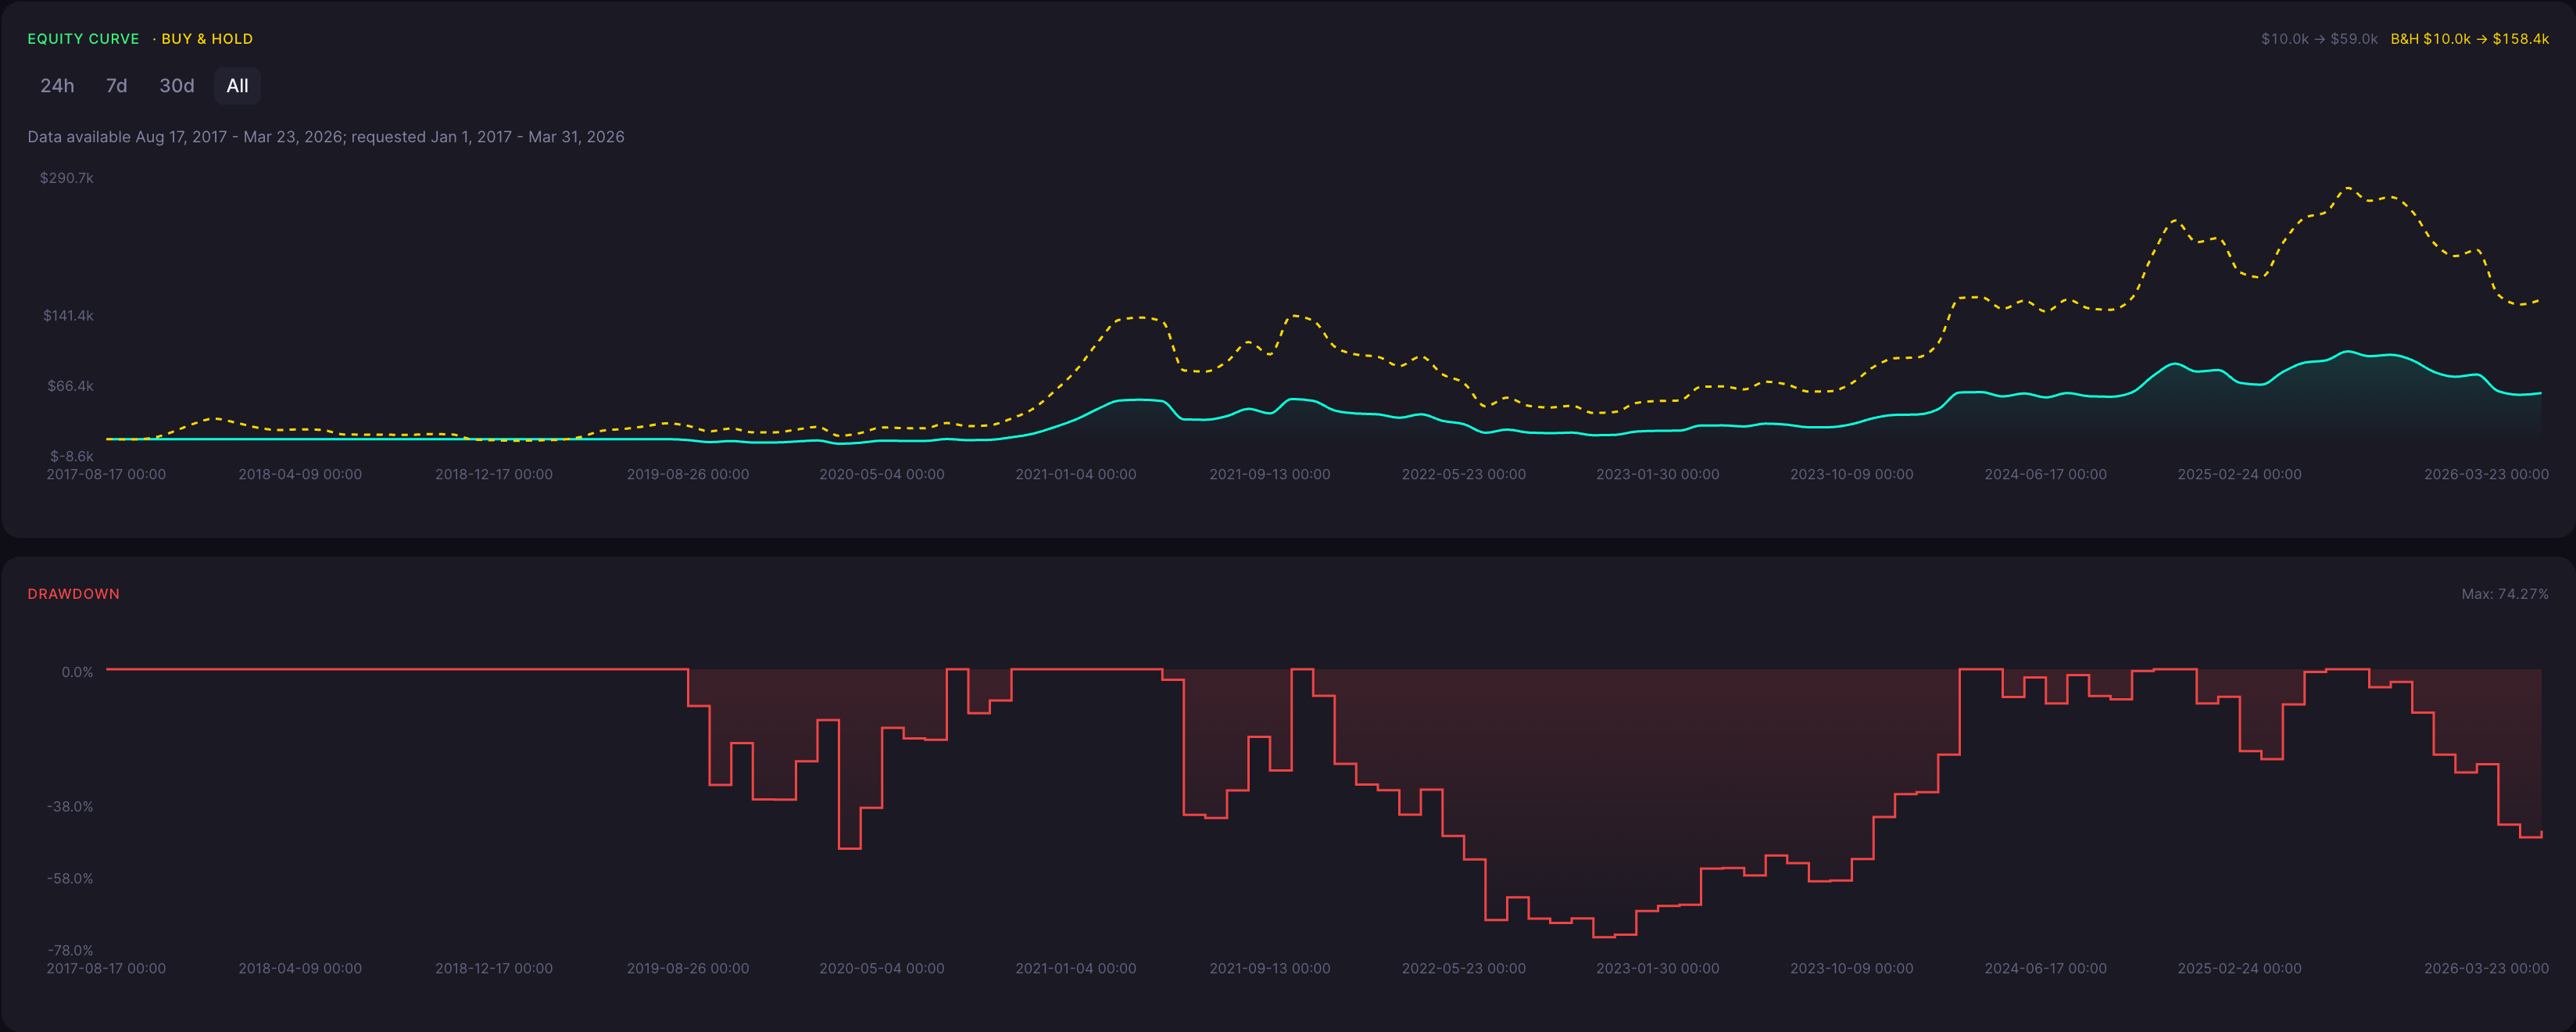Click equity chart date 2025-02-24 00:00

click(2240, 475)
